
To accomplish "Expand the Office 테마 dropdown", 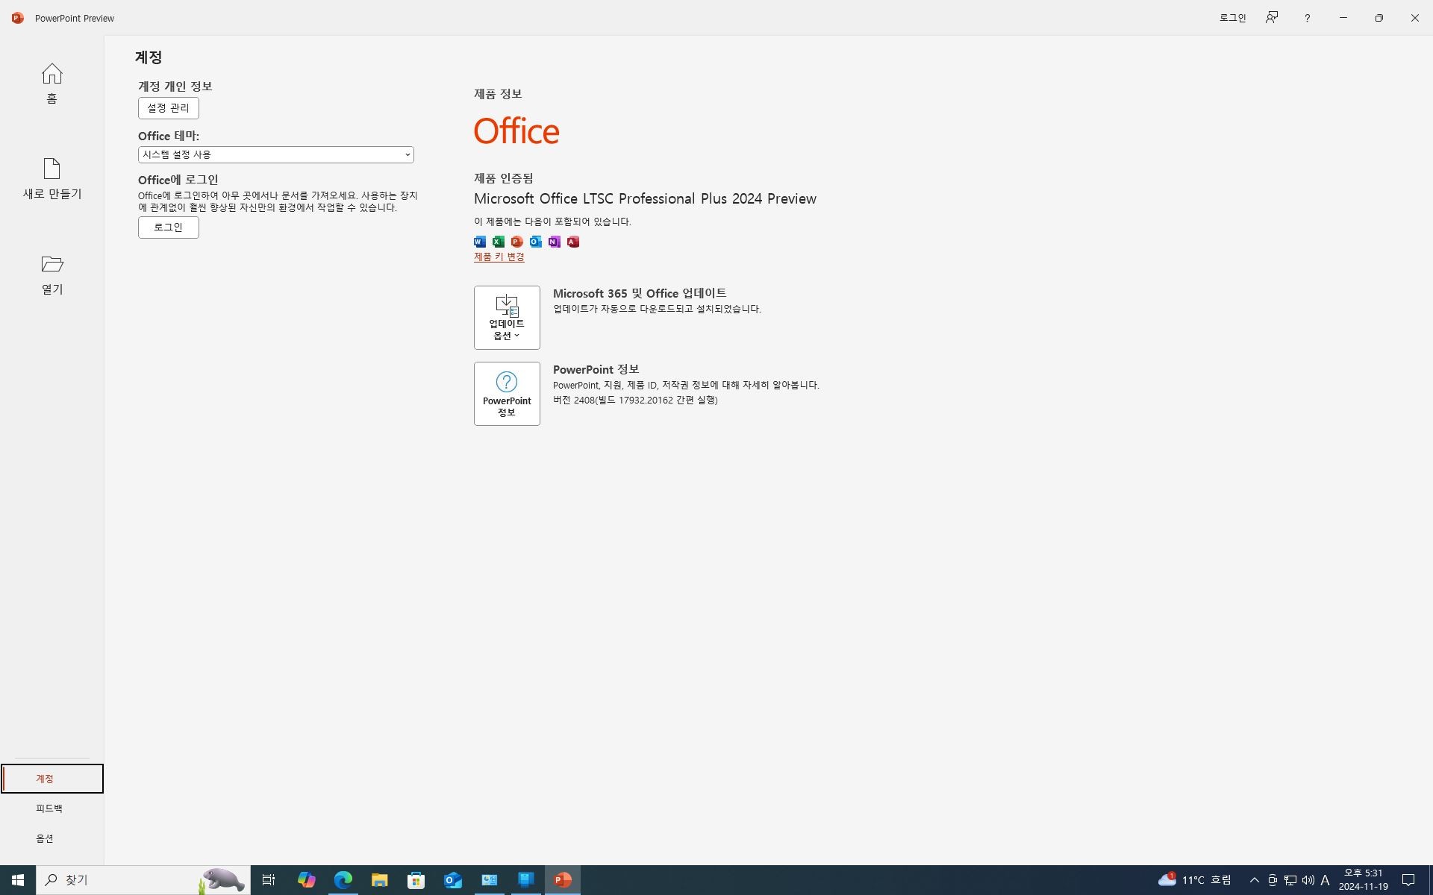I will [275, 154].
